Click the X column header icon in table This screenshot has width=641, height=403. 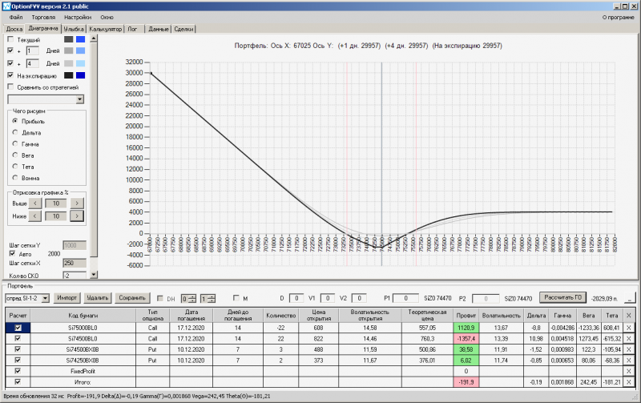click(x=629, y=315)
